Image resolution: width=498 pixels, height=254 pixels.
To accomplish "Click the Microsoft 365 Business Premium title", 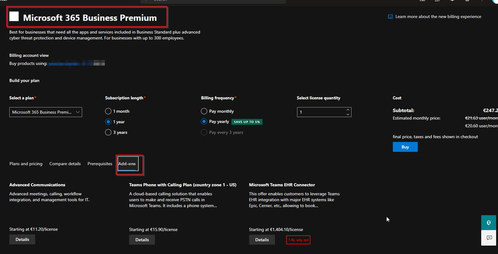I will pyautogui.click(x=90, y=18).
